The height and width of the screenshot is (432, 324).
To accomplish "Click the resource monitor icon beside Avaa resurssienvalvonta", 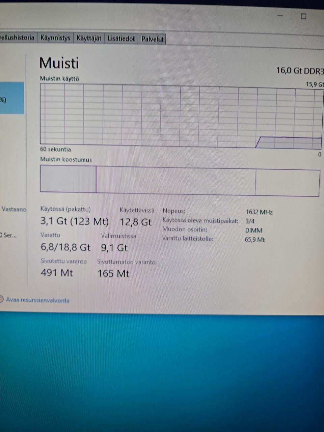I will pos(1,299).
